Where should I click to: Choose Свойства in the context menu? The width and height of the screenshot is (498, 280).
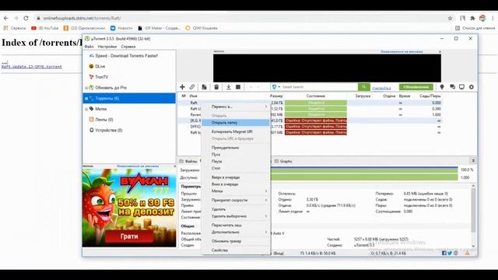point(237,250)
